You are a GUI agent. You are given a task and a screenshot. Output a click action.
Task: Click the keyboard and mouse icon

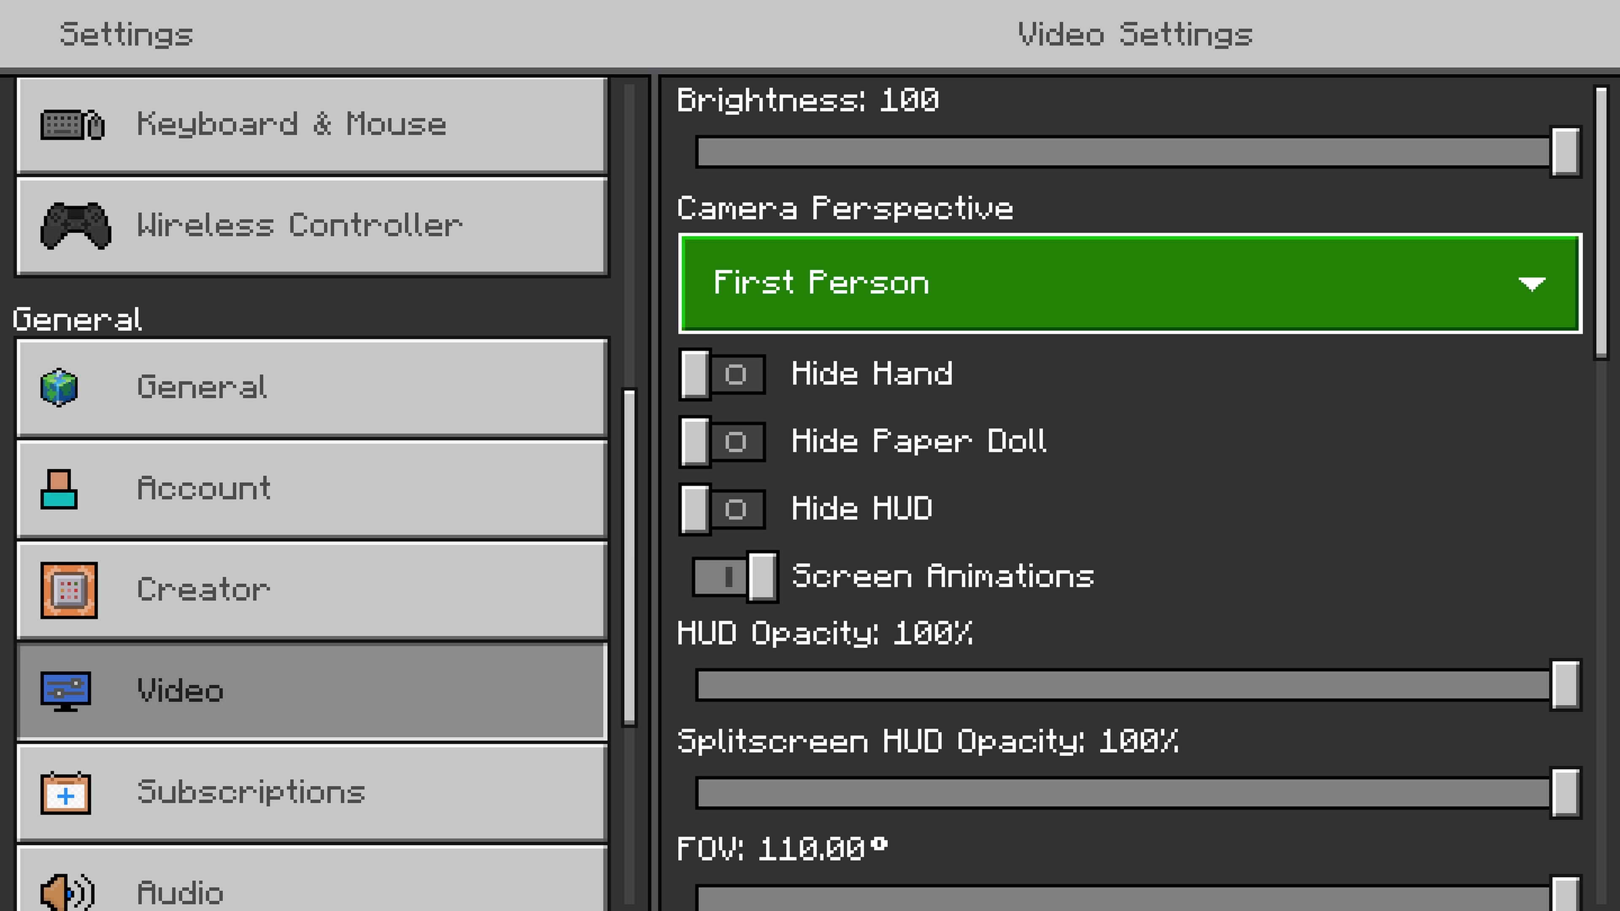tap(72, 124)
